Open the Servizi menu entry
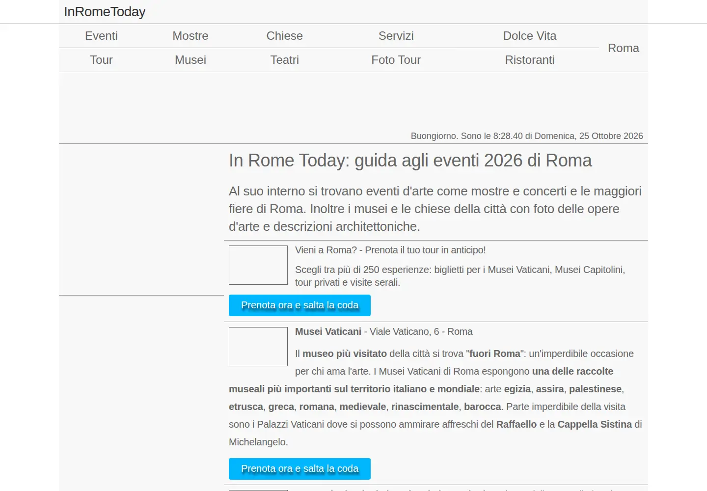707x491 pixels. (x=396, y=36)
